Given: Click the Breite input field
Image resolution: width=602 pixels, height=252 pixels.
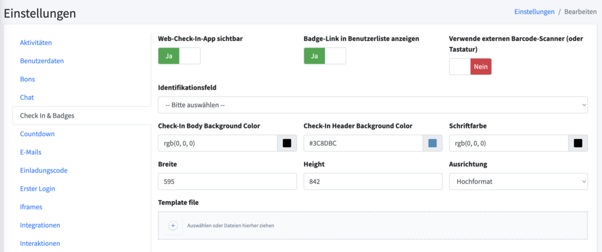Looking at the screenshot, I should [228, 181].
